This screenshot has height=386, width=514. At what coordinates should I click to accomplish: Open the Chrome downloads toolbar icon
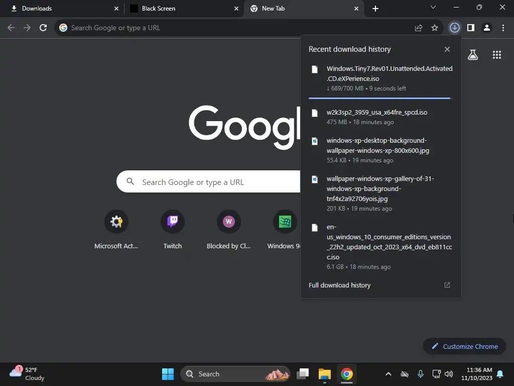(x=454, y=28)
